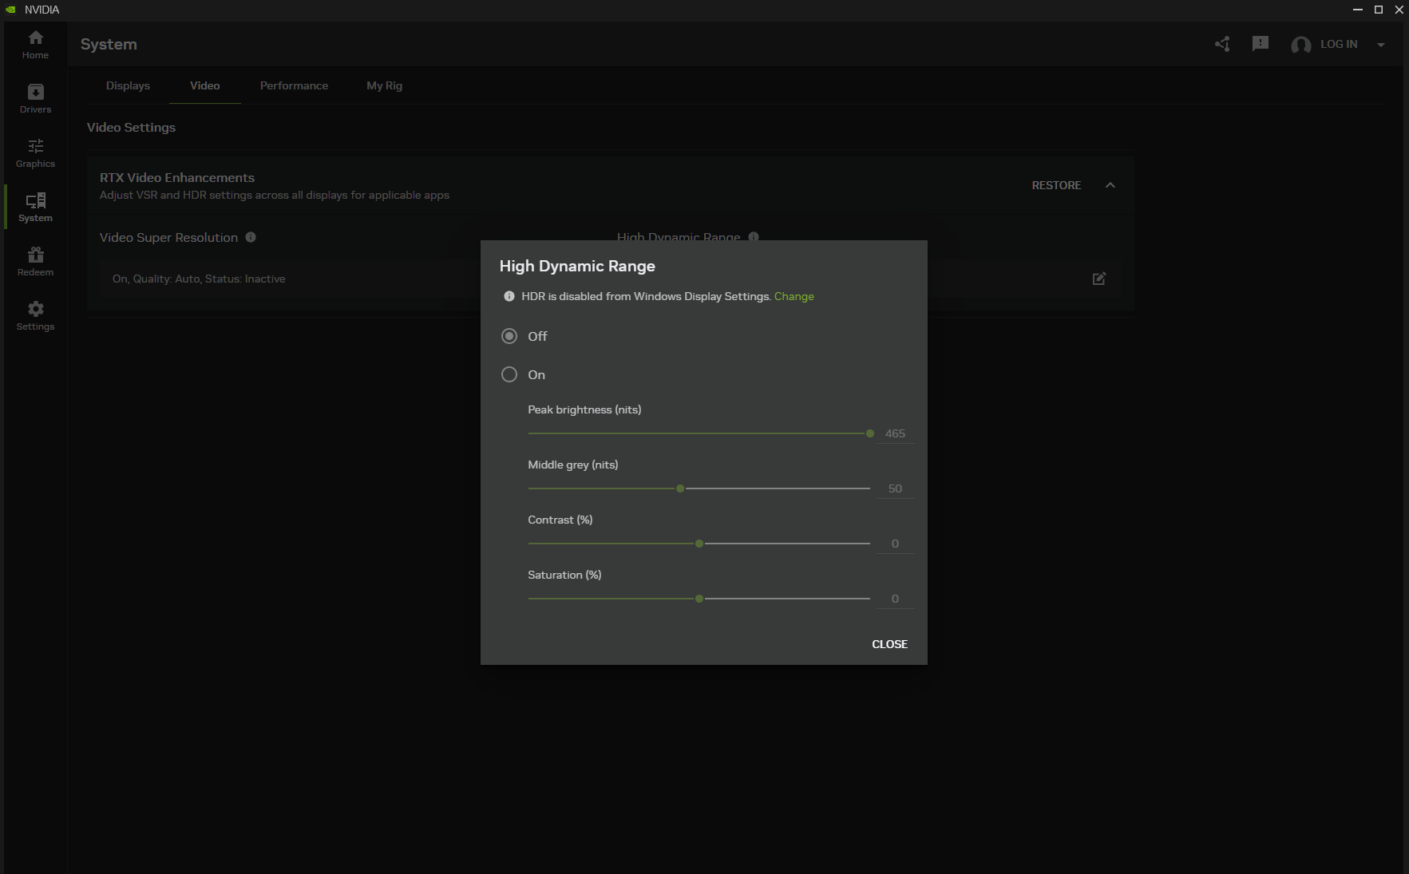This screenshot has width=1409, height=874.
Task: Switch to the Performance tab
Action: [x=294, y=85]
